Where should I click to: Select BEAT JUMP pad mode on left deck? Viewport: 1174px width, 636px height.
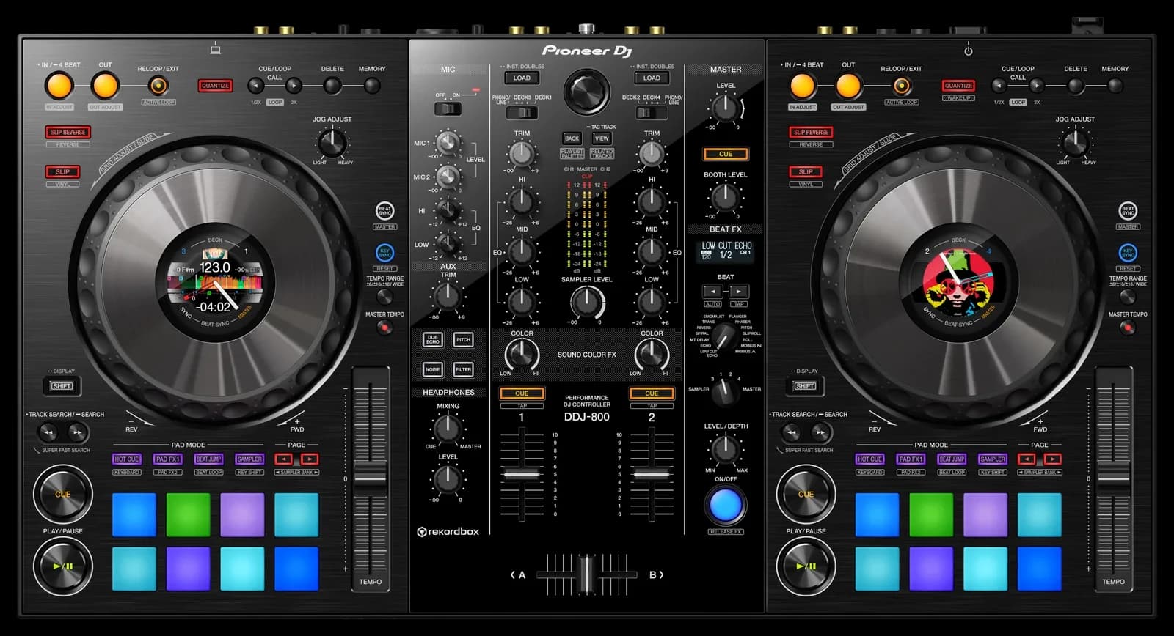point(208,459)
